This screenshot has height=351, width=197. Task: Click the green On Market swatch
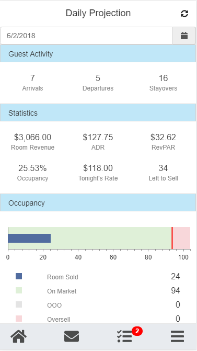19,290
